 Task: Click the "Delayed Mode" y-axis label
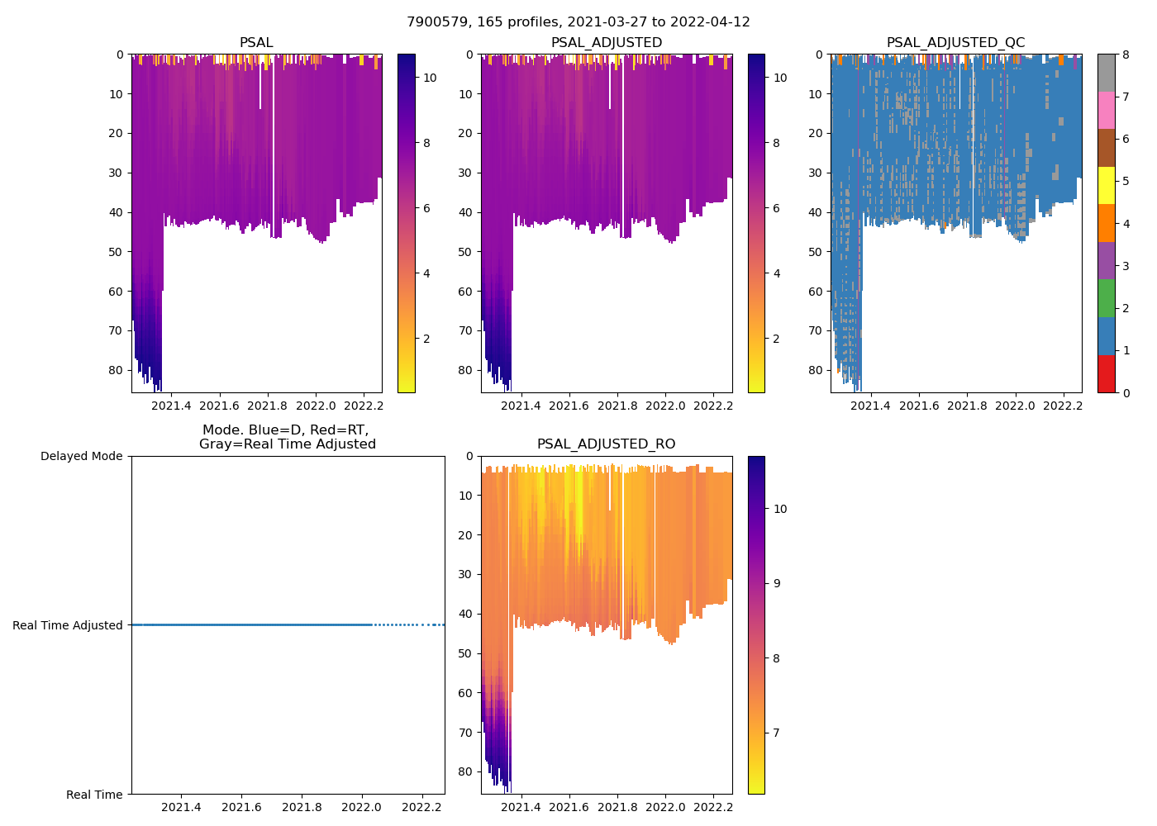[x=81, y=456]
